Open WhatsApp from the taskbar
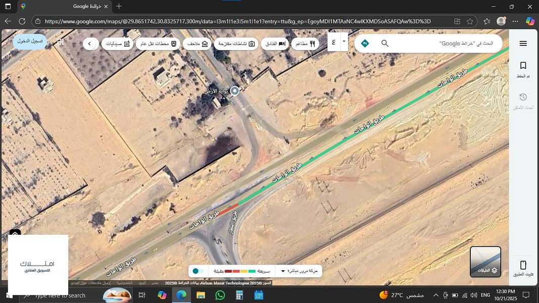Image resolution: width=539 pixels, height=303 pixels. (x=220, y=295)
